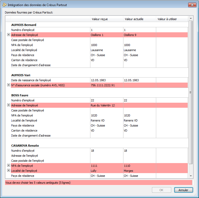The image size is (199, 198).
Task: Click the scrollbar down arrow
Action: [x=191, y=176]
